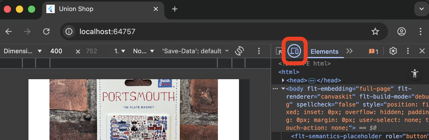This screenshot has width=429, height=140.
Task: Click the Portsmouth magnet product image
Action: (x=134, y=110)
